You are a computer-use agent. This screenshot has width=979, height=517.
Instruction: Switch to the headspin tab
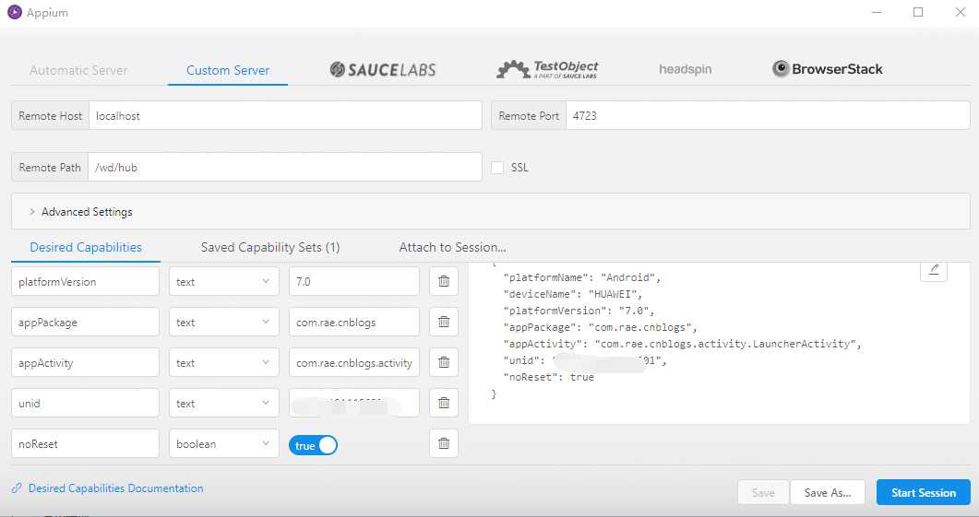[x=685, y=69]
